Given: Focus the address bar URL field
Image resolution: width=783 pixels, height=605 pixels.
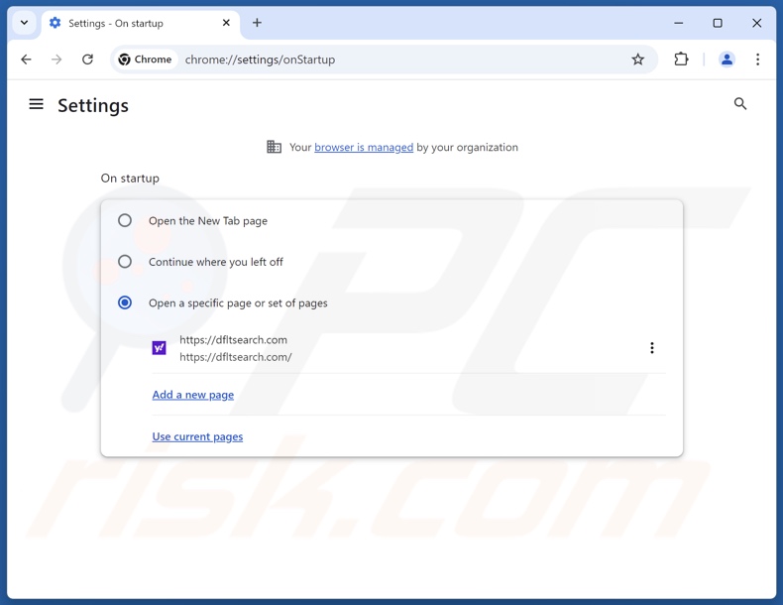Looking at the screenshot, I should [396, 60].
